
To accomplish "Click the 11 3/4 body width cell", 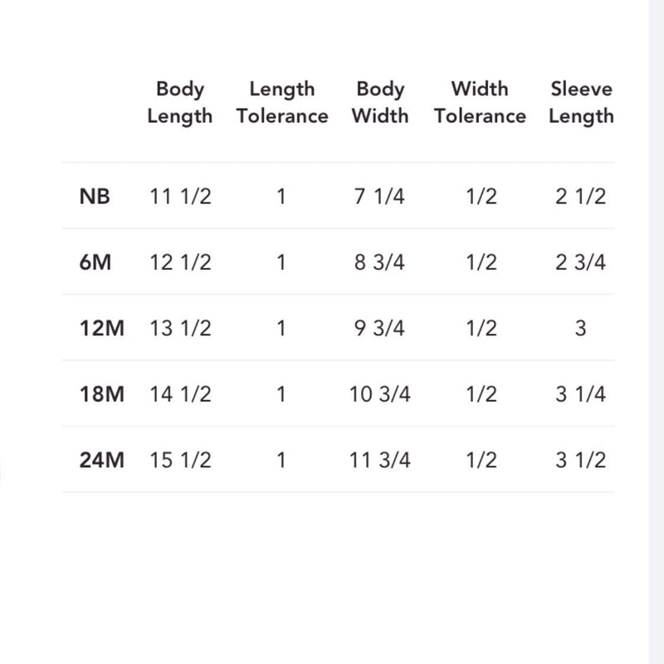I will 380,459.
